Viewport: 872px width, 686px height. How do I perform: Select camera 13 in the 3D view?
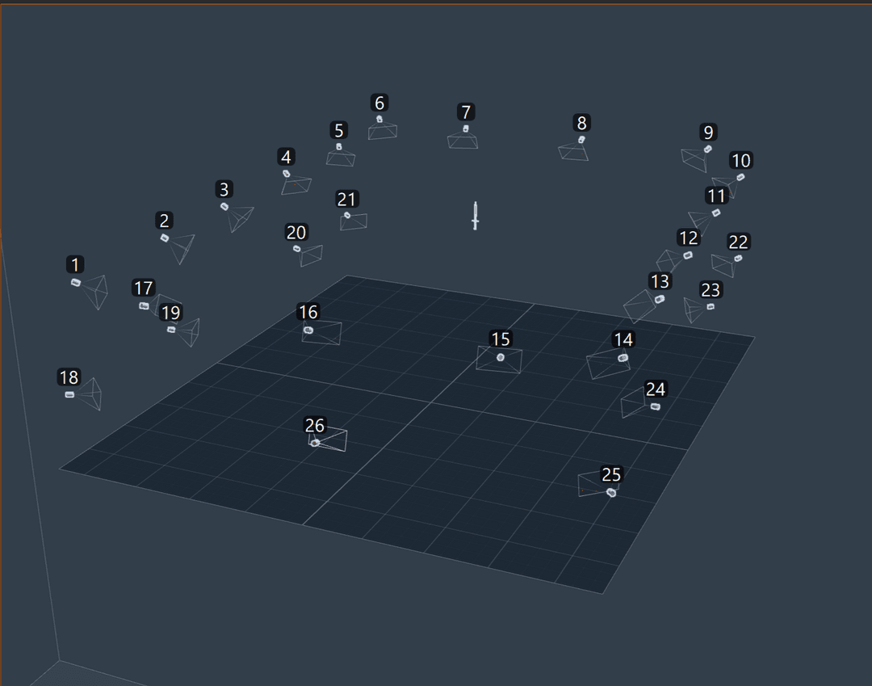point(660,299)
